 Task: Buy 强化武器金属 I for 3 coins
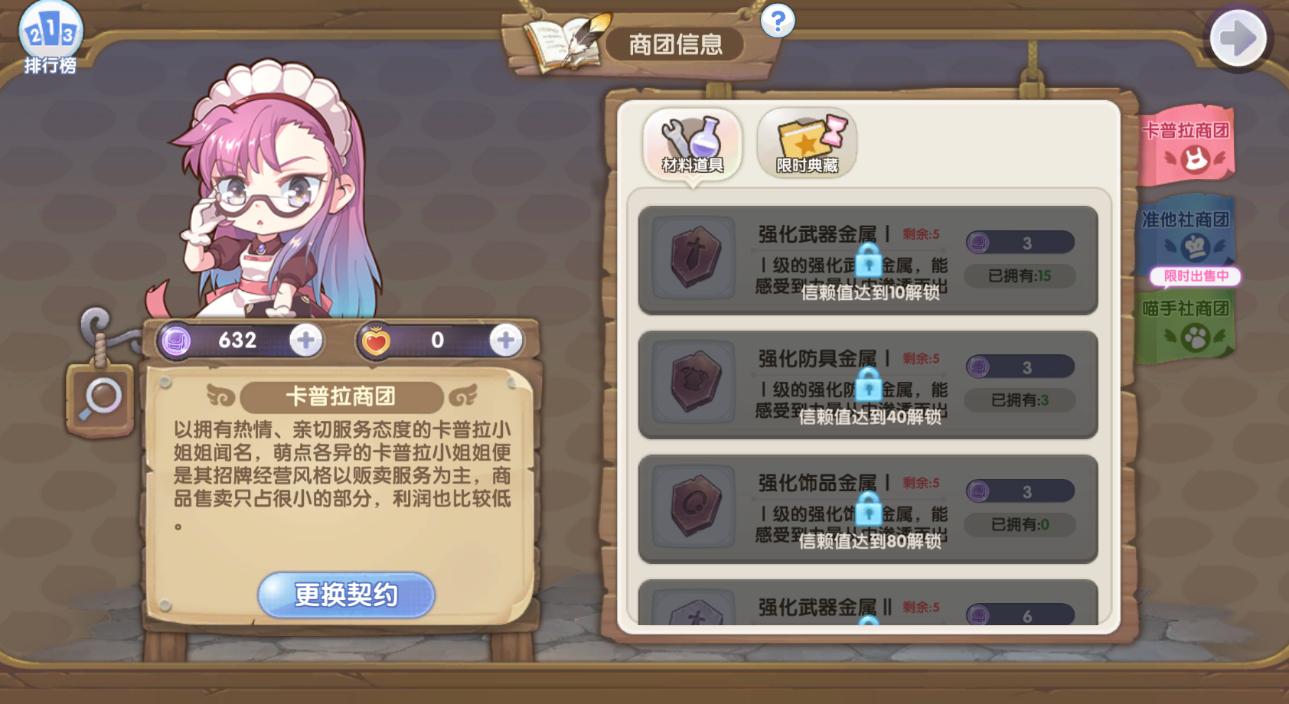[1020, 243]
